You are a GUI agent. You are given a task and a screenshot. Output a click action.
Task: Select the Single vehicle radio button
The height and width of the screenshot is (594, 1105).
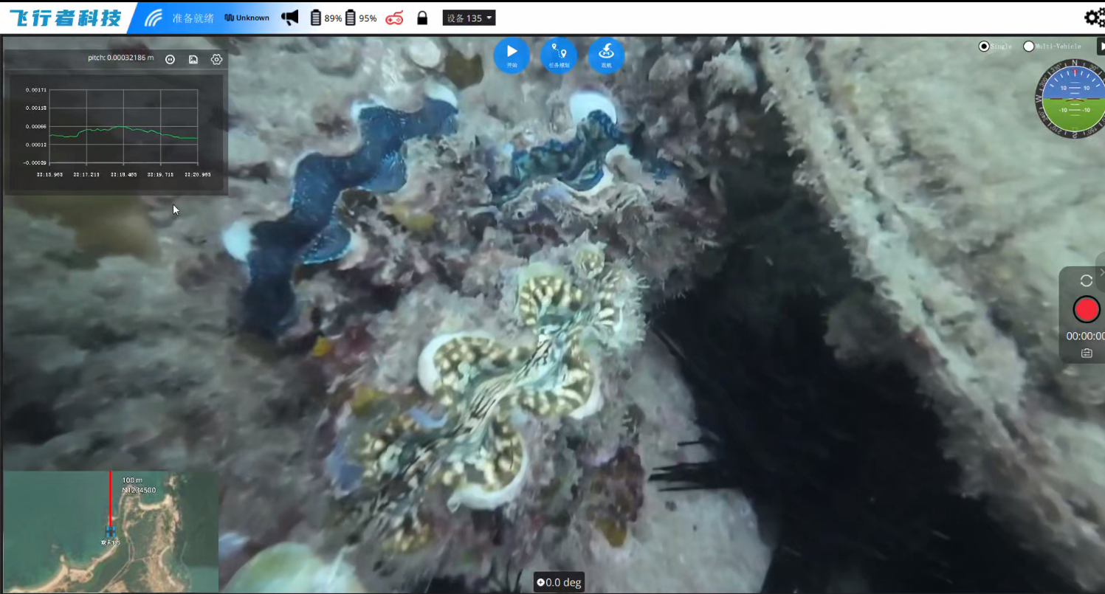(984, 46)
